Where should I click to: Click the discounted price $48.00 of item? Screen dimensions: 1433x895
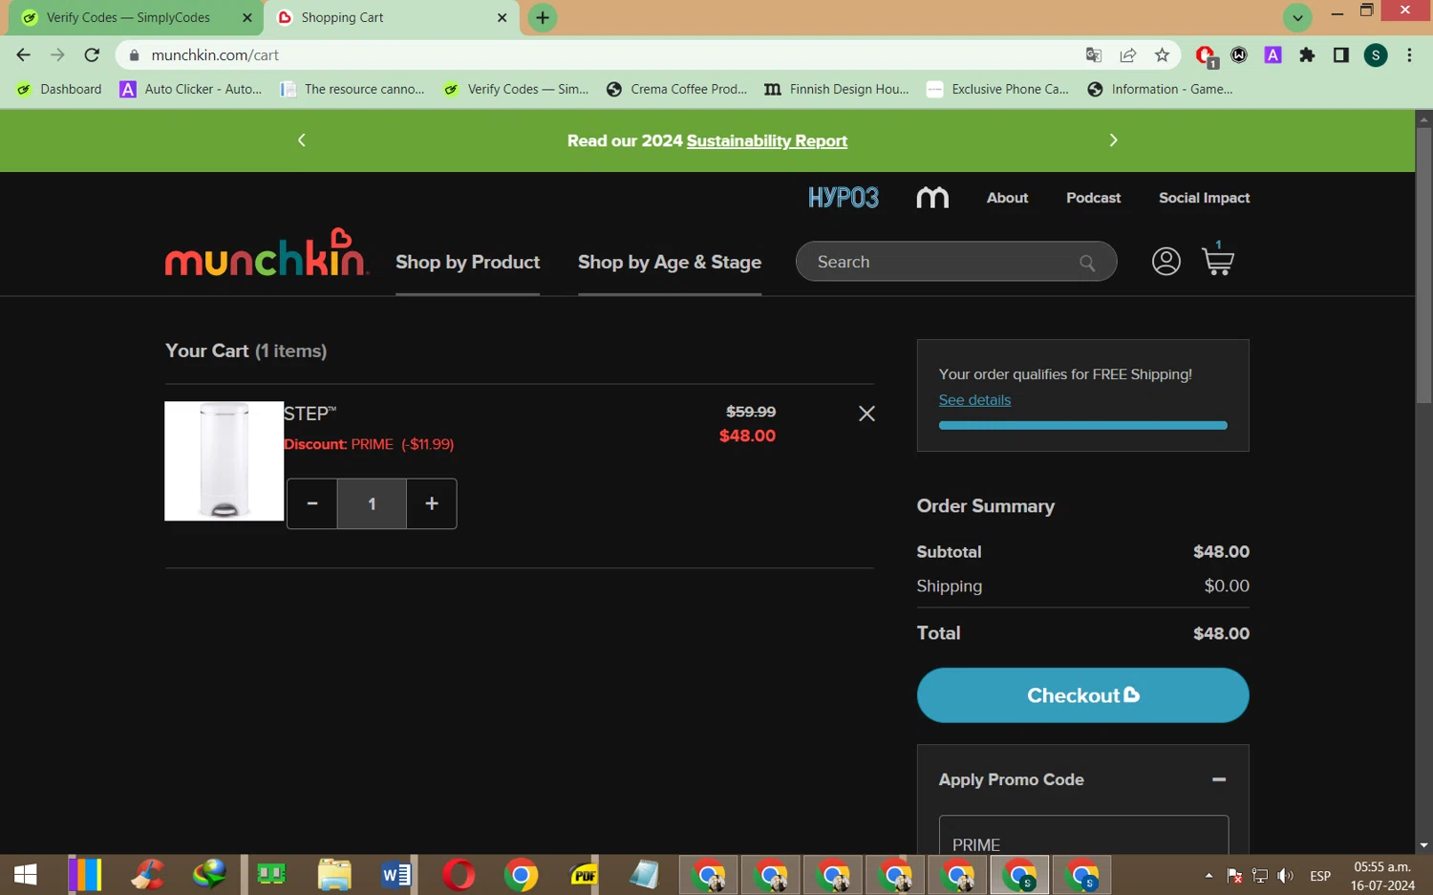tap(747, 436)
